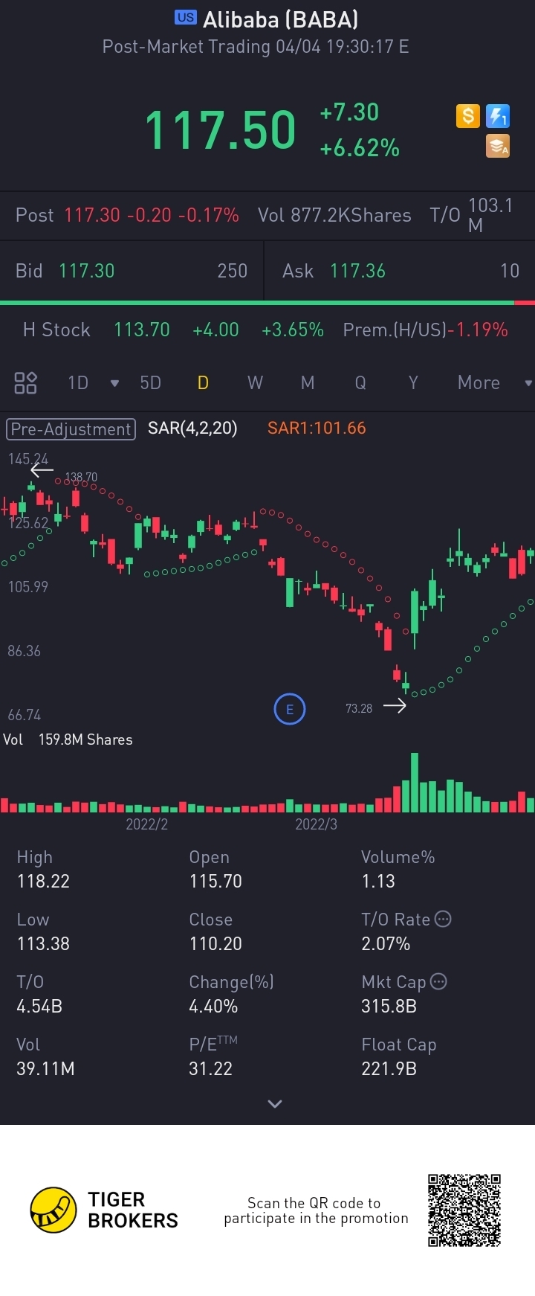Viewport: 535px width, 1296px height.
Task: Tap the bid/ask ratio bar
Action: pyautogui.click(x=267, y=303)
